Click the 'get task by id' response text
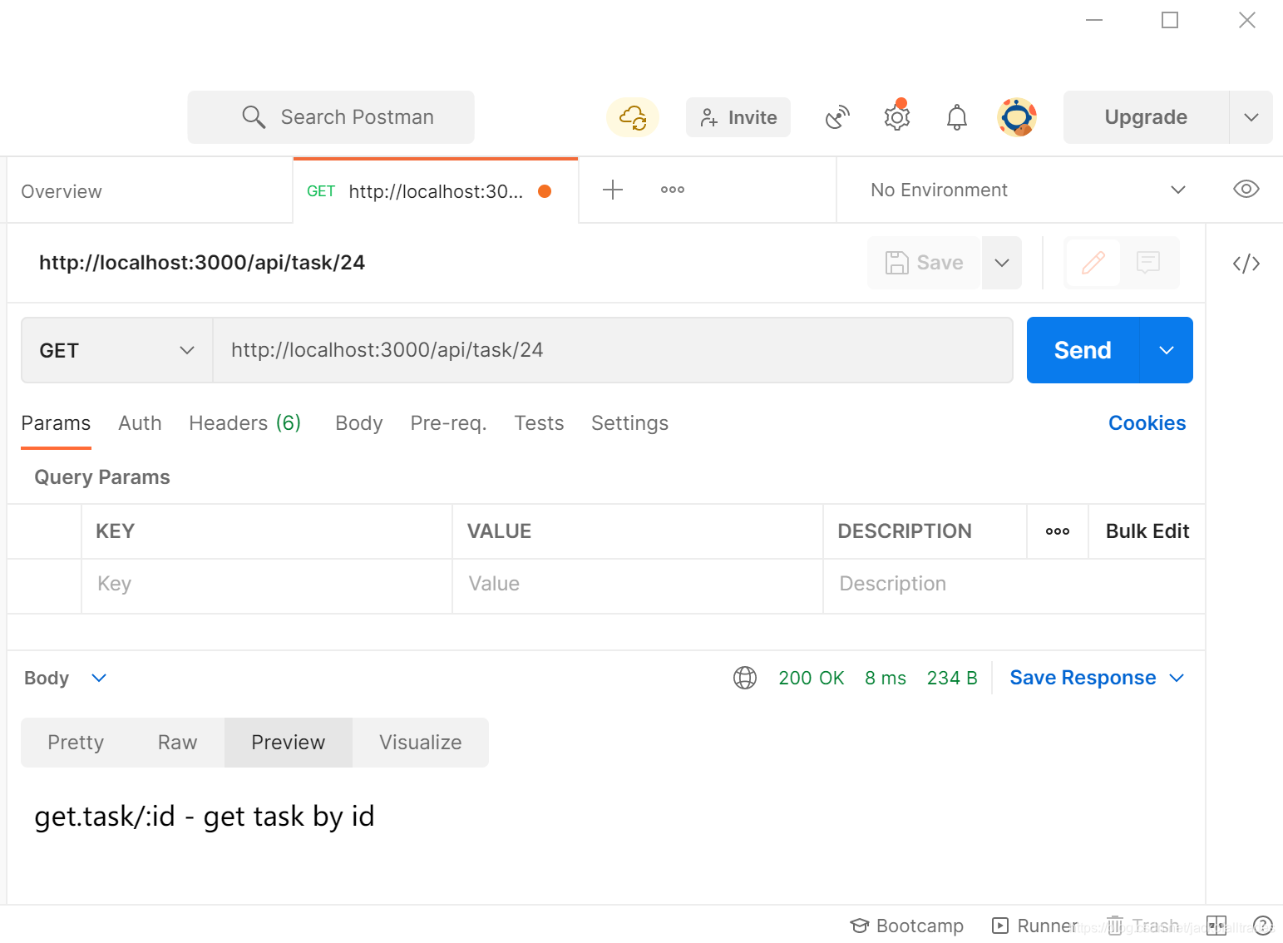The image size is (1283, 943). click(x=289, y=817)
